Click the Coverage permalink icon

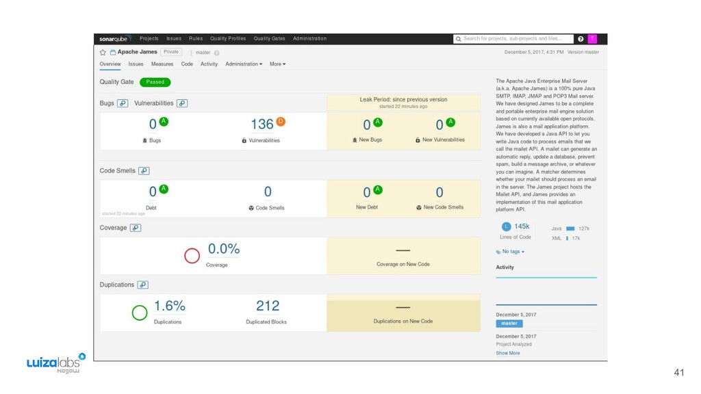coord(136,228)
